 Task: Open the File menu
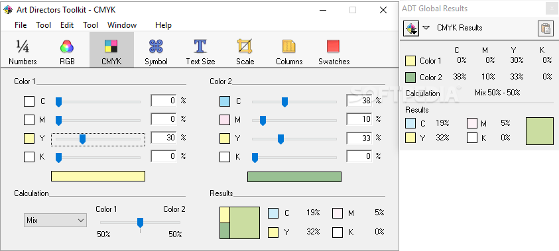tap(21, 25)
